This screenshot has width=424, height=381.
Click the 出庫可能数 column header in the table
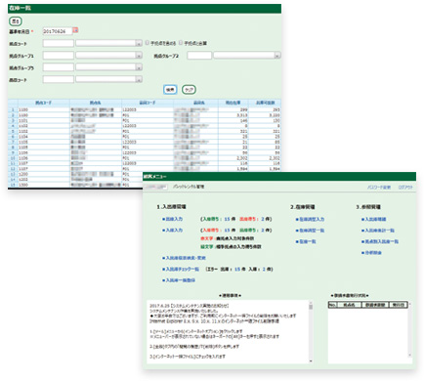pos(265,103)
